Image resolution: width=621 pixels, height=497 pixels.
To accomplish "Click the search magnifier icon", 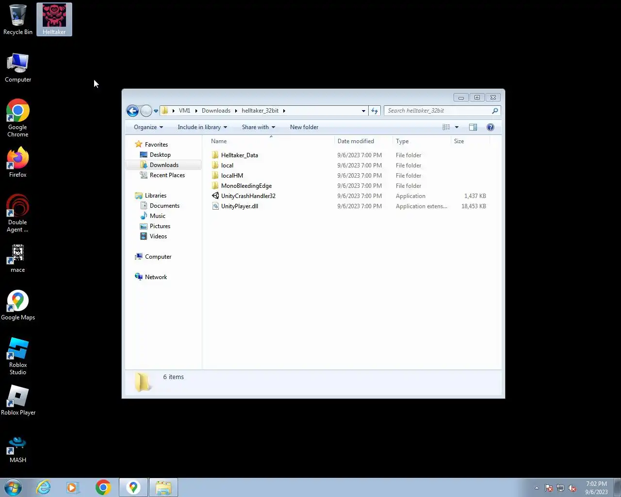I will point(495,111).
